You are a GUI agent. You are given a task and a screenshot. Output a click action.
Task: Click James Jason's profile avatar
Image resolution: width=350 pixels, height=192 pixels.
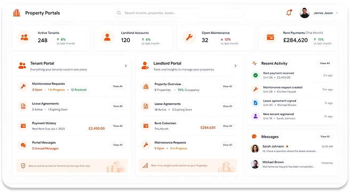coord(305,13)
